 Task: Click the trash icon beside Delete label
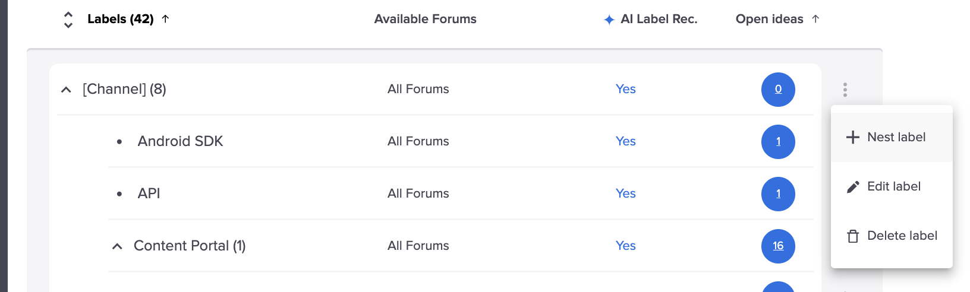coord(853,236)
